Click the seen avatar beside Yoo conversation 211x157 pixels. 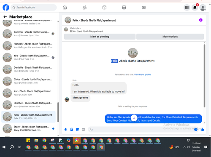click(x=53, y=58)
